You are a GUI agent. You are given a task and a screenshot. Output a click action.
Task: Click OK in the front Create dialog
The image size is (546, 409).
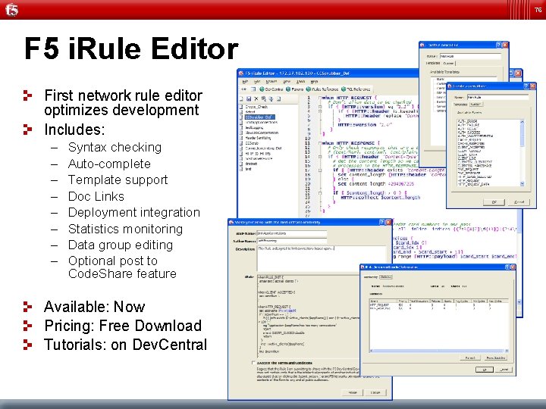pos(494,202)
